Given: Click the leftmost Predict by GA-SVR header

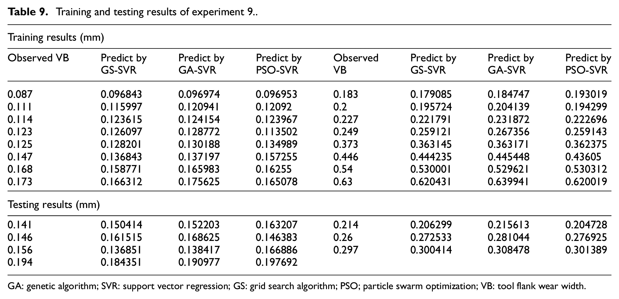Looking at the screenshot, I should 201,64.
